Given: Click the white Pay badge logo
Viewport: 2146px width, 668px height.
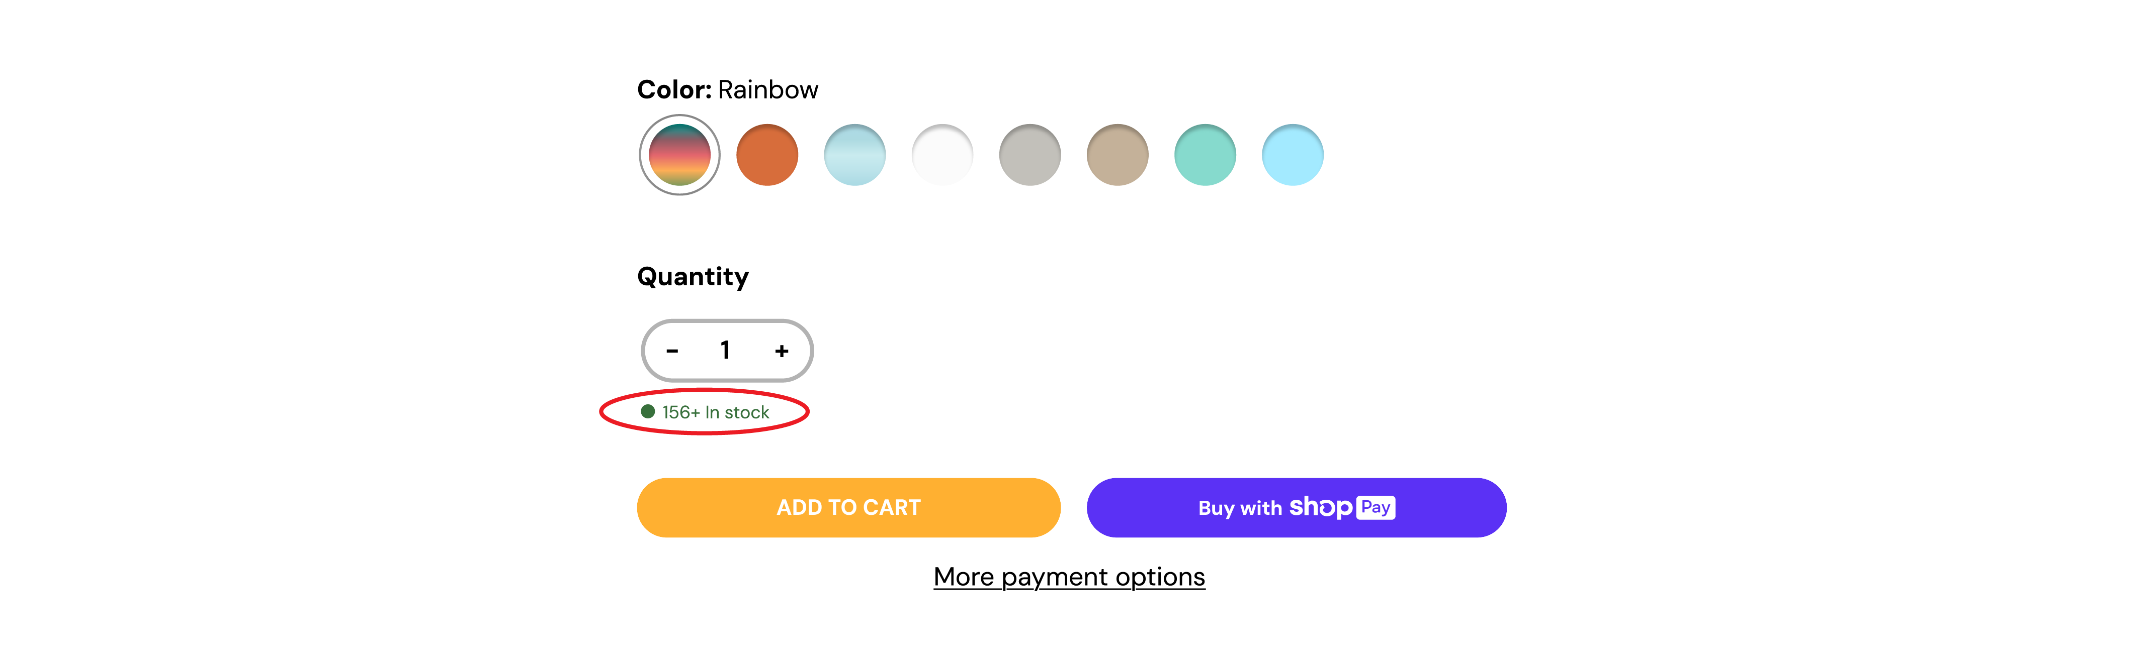Looking at the screenshot, I should point(1376,507).
